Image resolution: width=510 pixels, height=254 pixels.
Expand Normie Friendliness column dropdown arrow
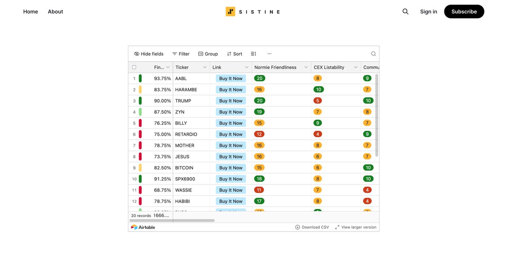click(x=306, y=67)
